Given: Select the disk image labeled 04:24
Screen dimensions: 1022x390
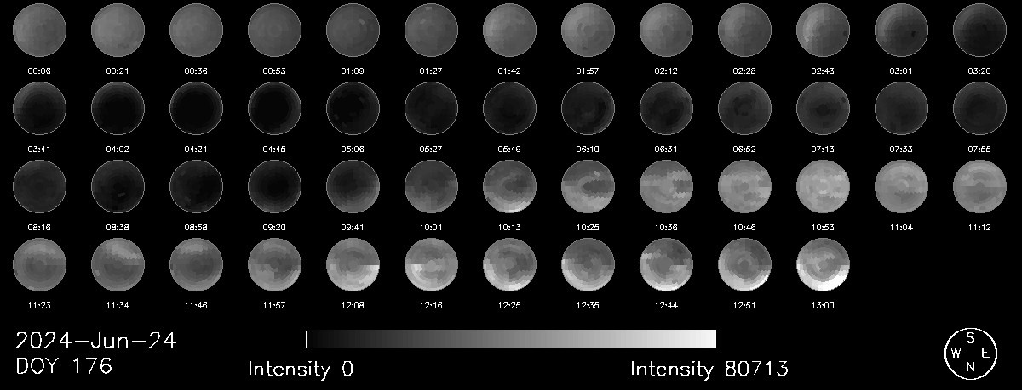Looking at the screenshot, I should (196, 109).
